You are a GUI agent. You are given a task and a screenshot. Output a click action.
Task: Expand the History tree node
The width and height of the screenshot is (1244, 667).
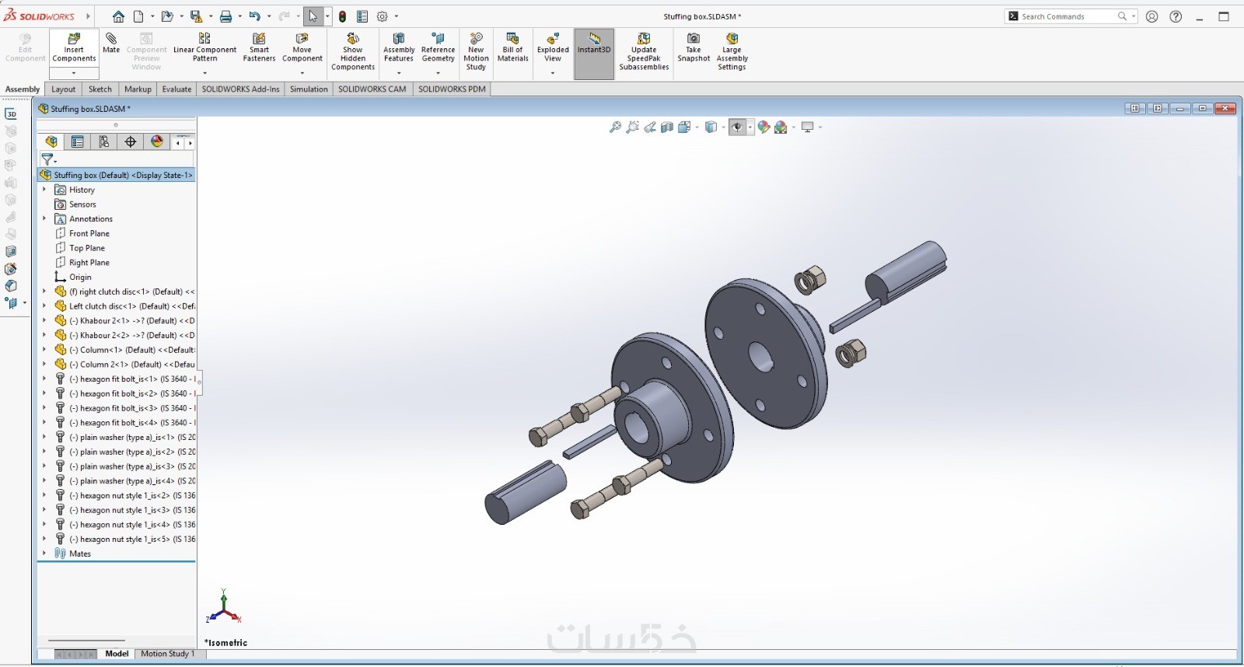(x=44, y=190)
